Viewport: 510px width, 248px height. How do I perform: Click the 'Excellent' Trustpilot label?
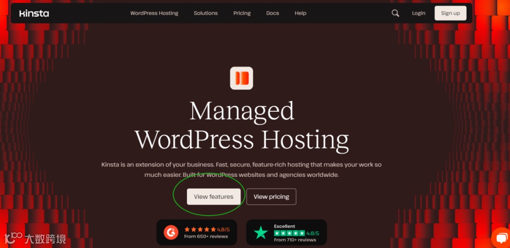coord(285,226)
